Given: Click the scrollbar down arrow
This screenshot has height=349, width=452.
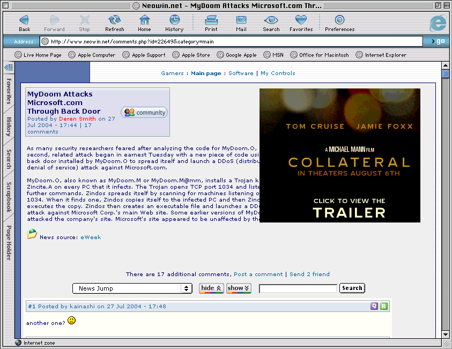Looking at the screenshot, I should 445,335.
